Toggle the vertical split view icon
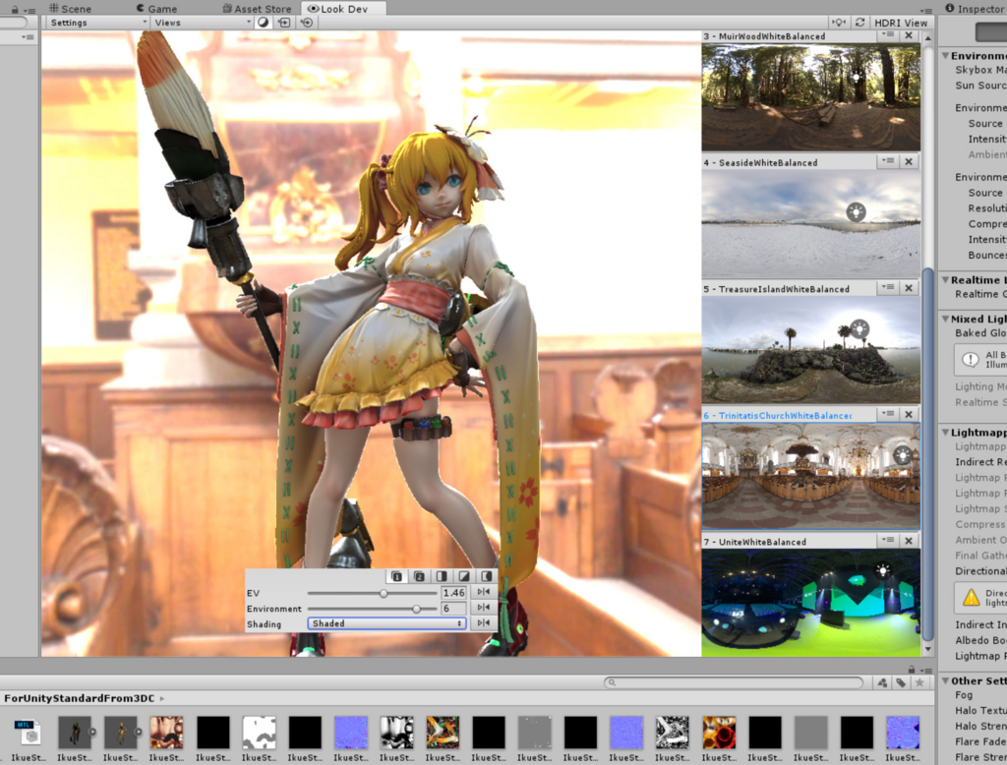Image resolution: width=1007 pixels, height=765 pixels. [x=442, y=576]
